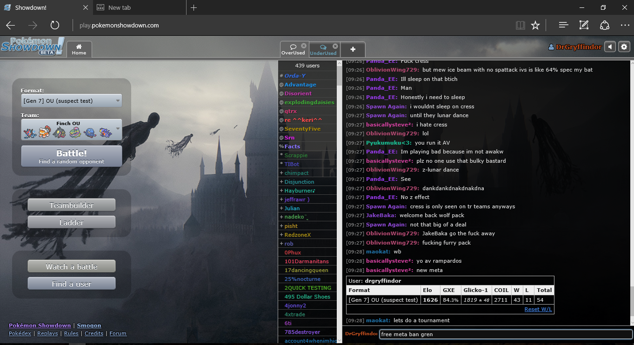This screenshot has width=634, height=345.
Task: Open the Teambuilder
Action: coord(72,205)
